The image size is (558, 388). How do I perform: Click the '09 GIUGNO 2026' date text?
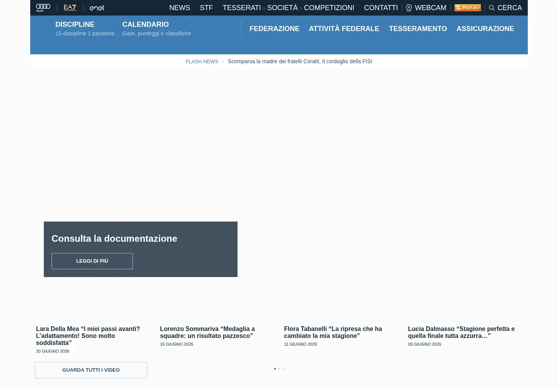pos(425,344)
